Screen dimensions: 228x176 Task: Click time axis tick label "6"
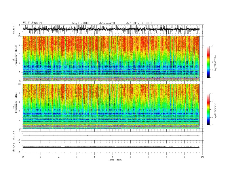tap(130, 157)
